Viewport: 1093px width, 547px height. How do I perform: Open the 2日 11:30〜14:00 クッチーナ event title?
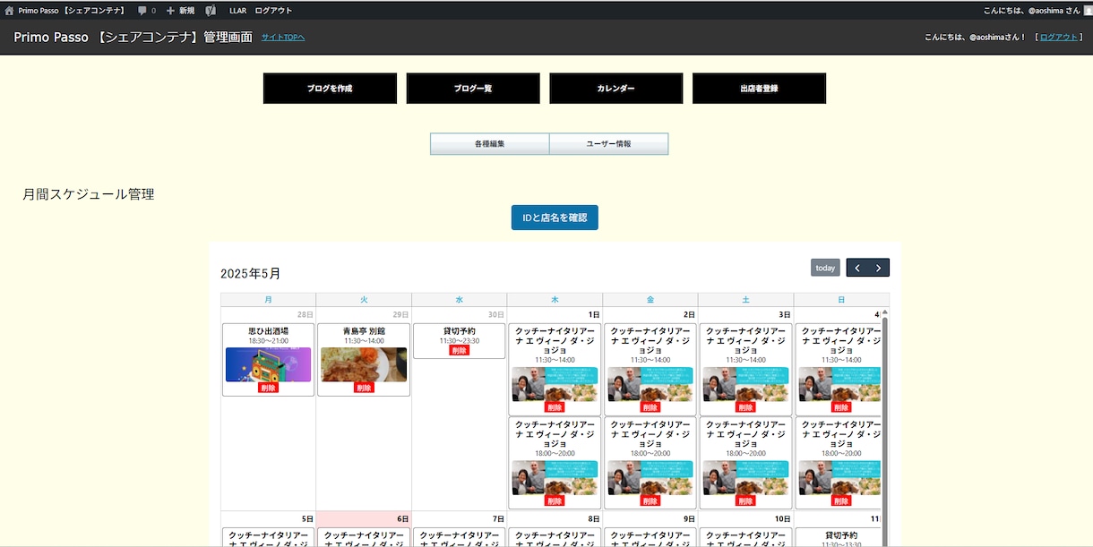[650, 340]
